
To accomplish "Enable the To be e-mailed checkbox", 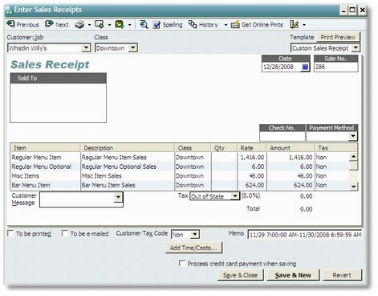I will (x=64, y=233).
